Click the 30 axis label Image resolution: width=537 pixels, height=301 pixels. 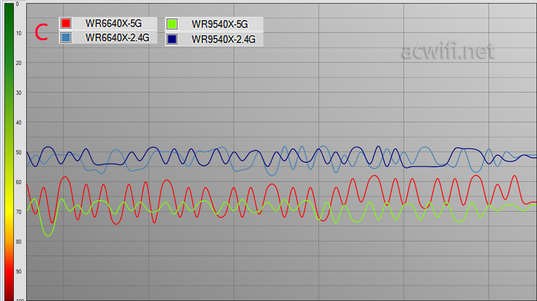pyautogui.click(x=18, y=92)
